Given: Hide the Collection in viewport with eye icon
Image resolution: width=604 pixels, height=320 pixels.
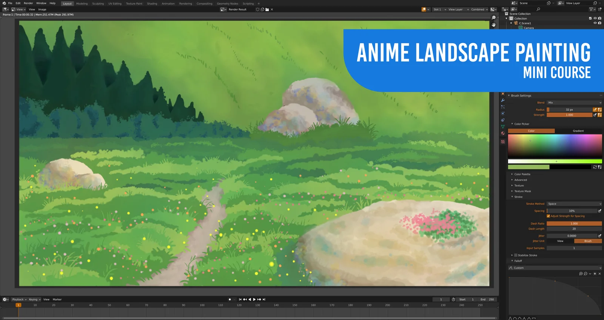Looking at the screenshot, I should click(x=595, y=18).
